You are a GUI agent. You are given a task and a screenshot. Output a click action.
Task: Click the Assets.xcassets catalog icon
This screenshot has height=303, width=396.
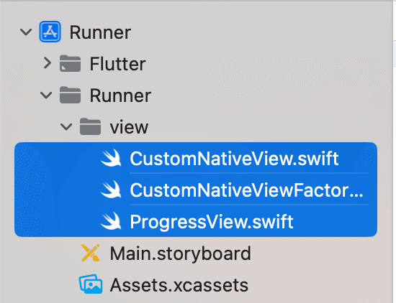(x=91, y=284)
